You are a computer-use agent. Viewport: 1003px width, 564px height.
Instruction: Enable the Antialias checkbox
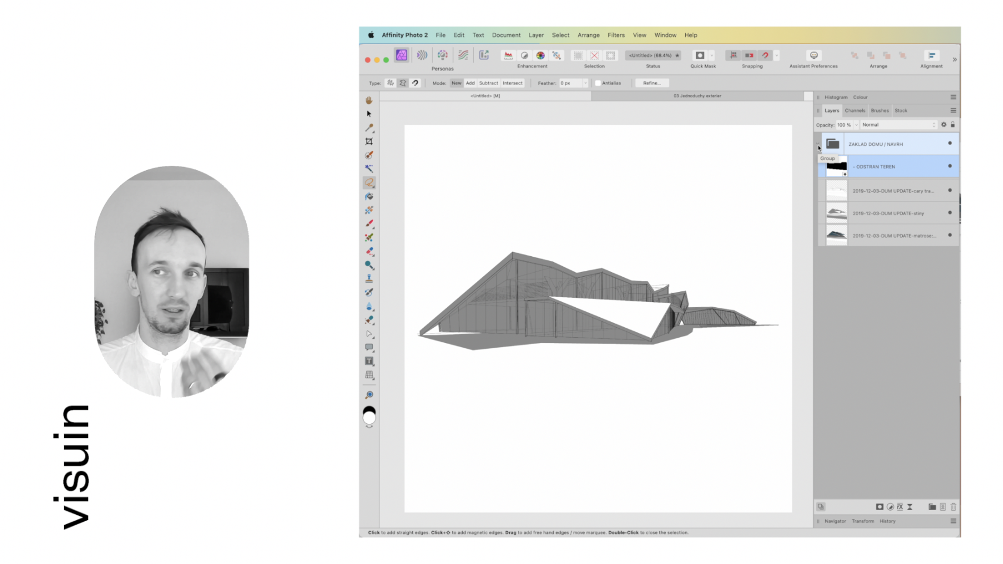point(598,83)
